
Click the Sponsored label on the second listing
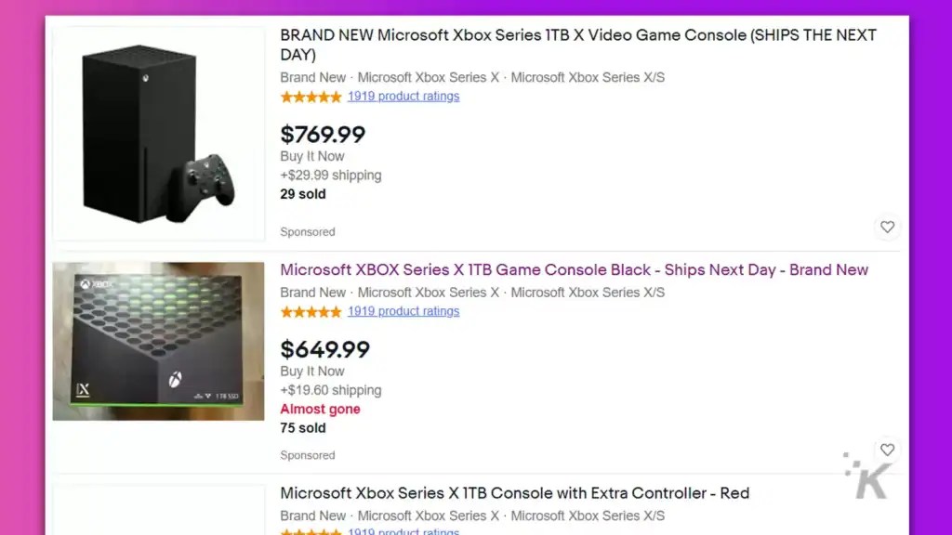307,455
